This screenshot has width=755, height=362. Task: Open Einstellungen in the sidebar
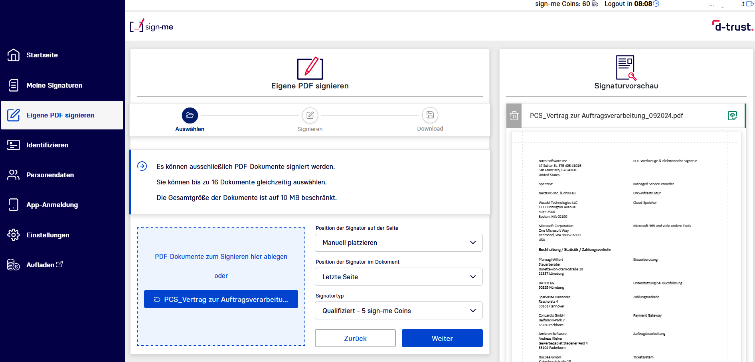tap(47, 235)
